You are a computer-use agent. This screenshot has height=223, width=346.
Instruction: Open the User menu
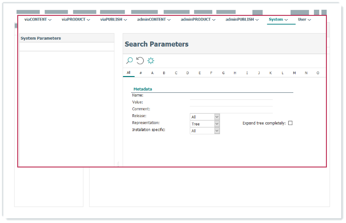[x=304, y=20]
